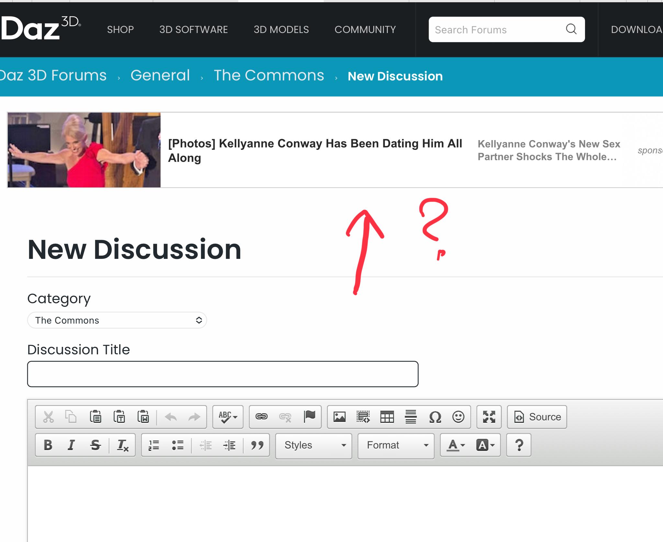Click The Commons breadcrumb link
This screenshot has height=542, width=663.
pyautogui.click(x=269, y=76)
